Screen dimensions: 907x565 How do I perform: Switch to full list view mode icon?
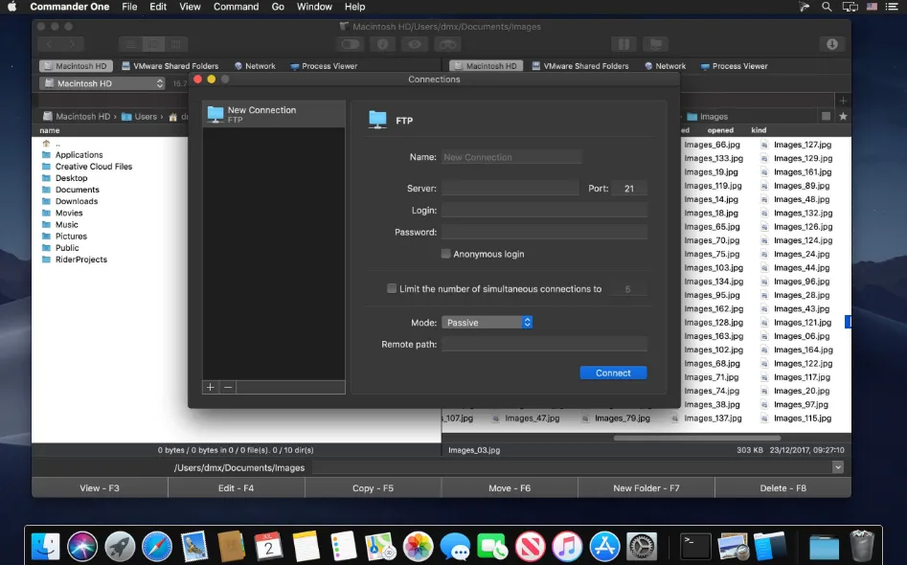[x=130, y=44]
